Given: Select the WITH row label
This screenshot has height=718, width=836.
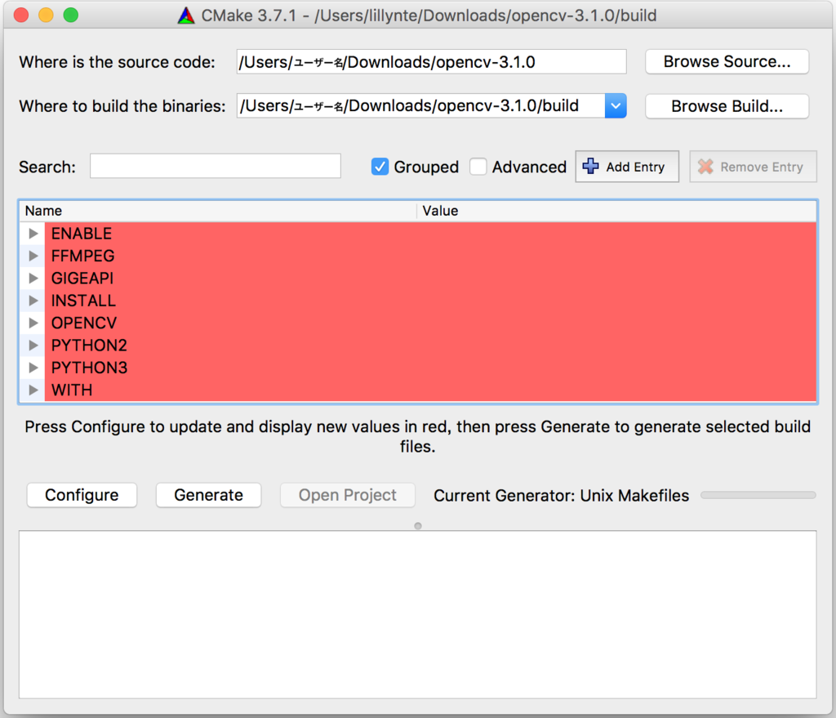Looking at the screenshot, I should 72,390.
